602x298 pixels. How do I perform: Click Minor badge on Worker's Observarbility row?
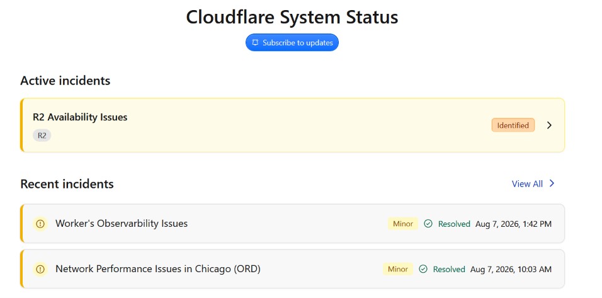(403, 224)
